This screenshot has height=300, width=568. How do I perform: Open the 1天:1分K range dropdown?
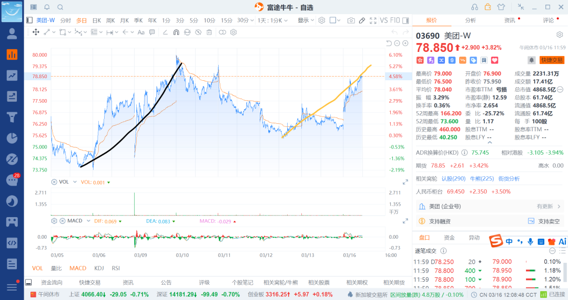tap(272, 20)
